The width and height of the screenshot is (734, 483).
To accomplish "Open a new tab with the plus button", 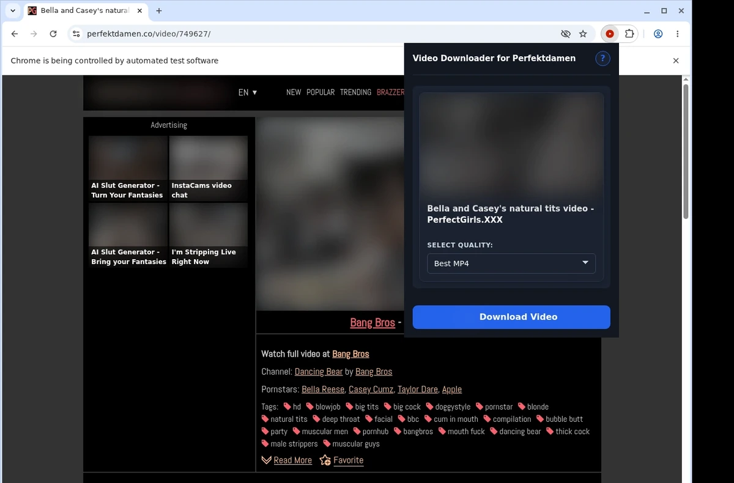I will (x=159, y=10).
